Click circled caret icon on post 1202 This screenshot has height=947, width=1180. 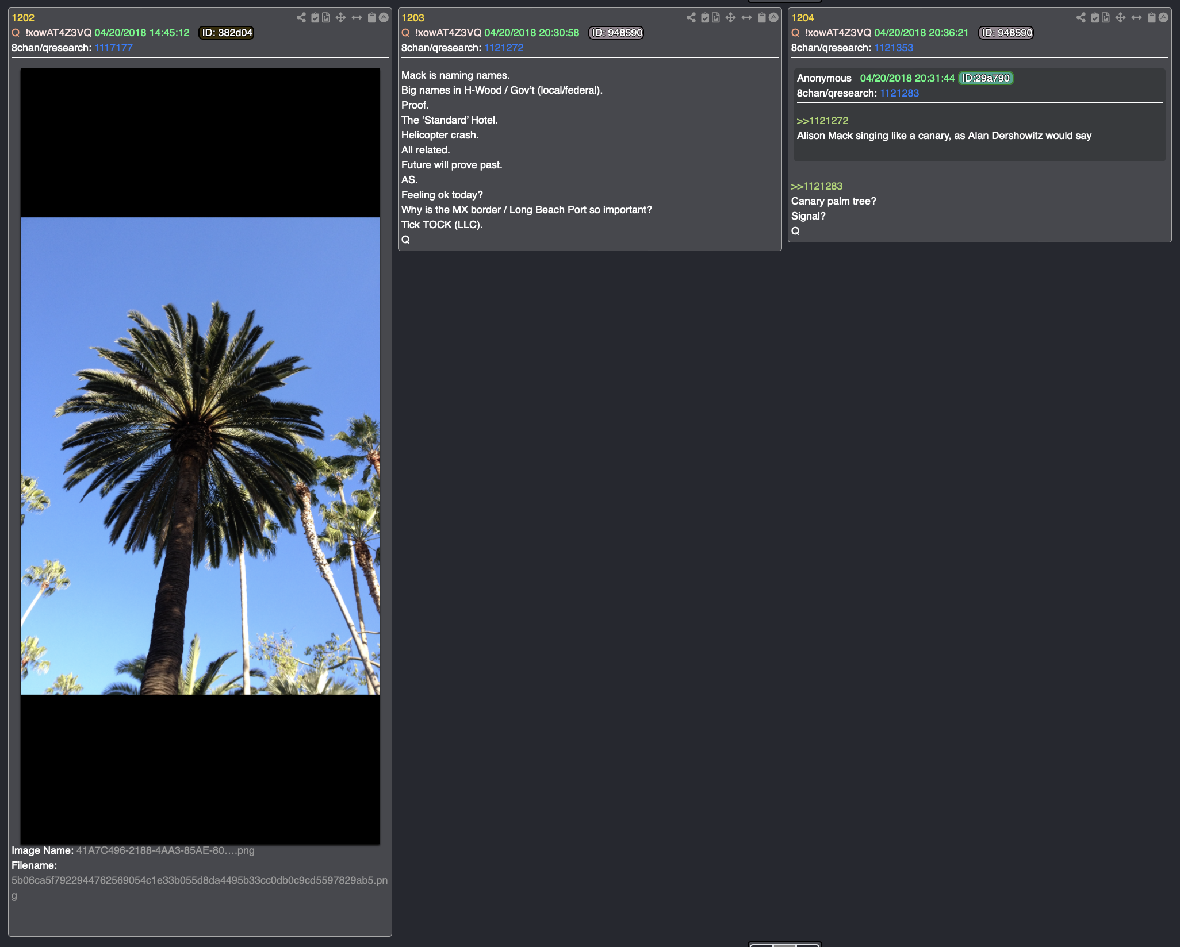pos(384,18)
